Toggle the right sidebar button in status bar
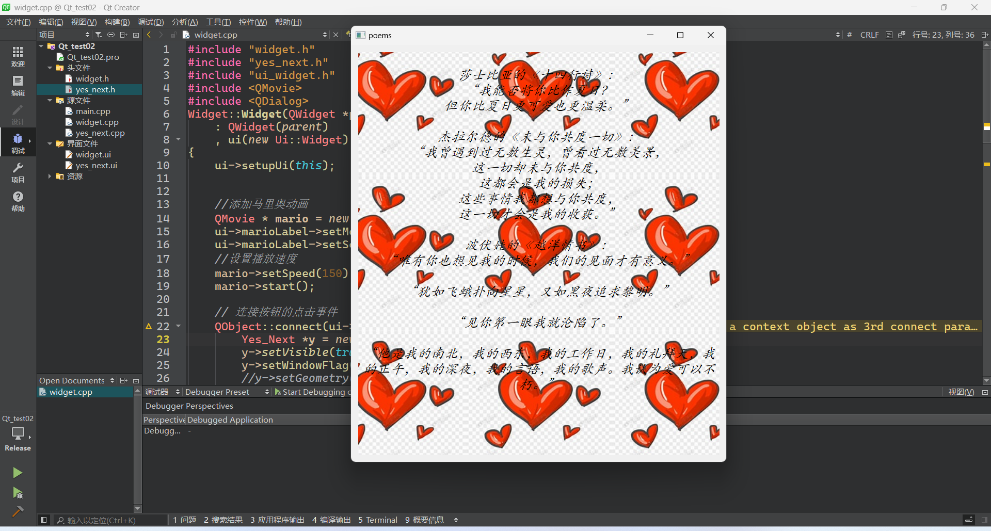 click(x=984, y=520)
